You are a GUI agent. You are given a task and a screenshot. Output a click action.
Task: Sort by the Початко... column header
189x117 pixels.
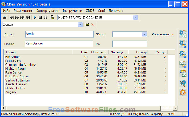[x=99, y=52]
